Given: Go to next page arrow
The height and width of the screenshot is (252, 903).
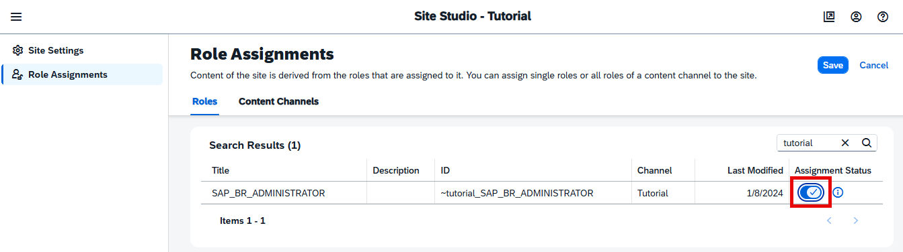Looking at the screenshot, I should pyautogui.click(x=856, y=220).
